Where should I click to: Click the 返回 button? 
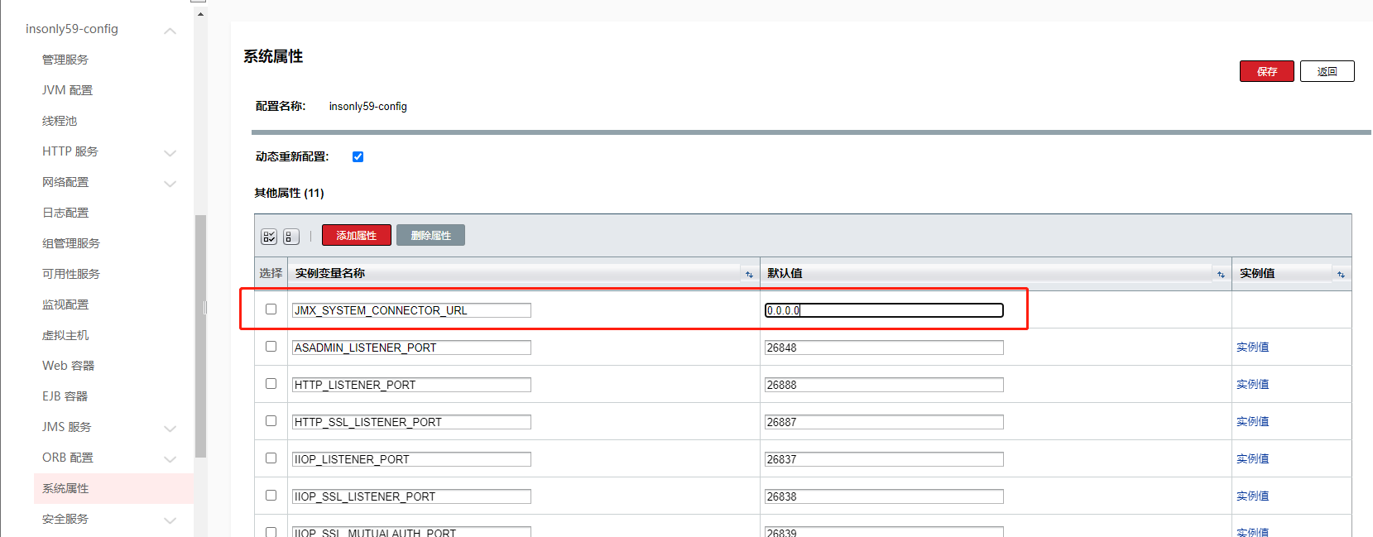1327,72
